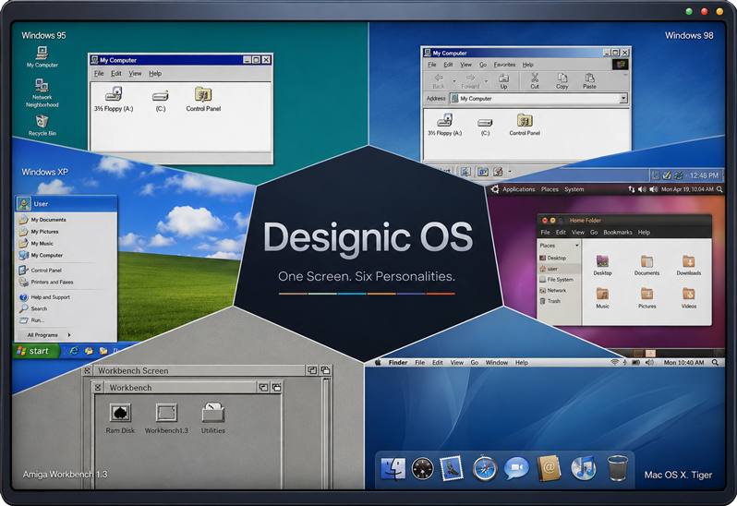Click Run... in XP start menu
737x506 pixels.
tap(32, 320)
